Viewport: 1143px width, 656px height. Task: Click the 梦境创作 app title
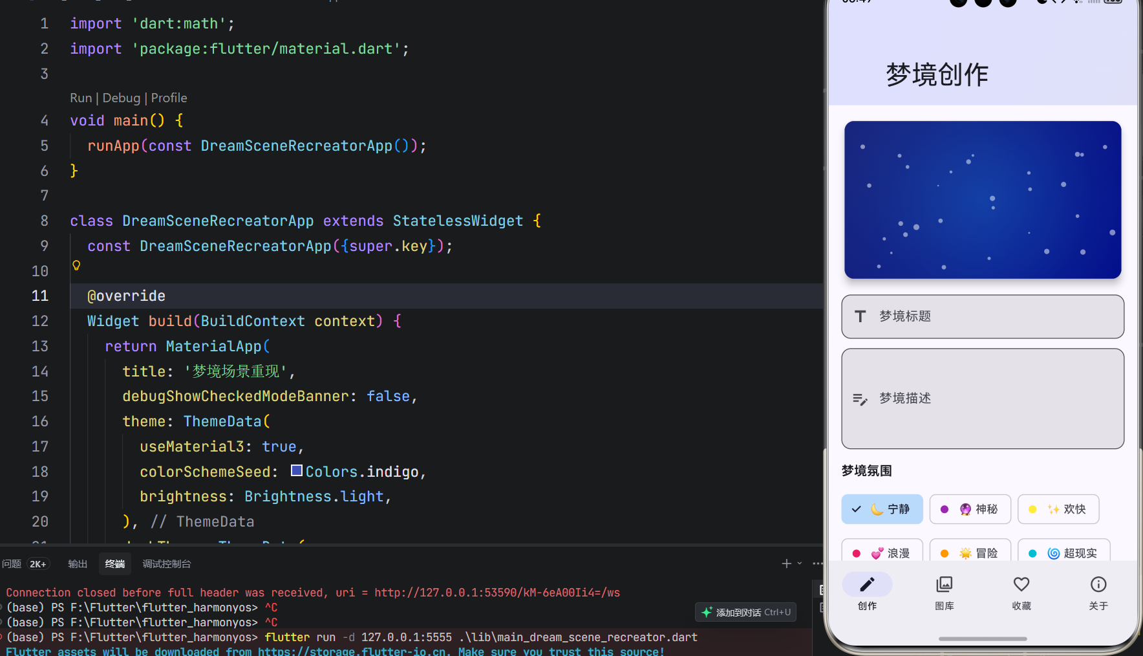click(937, 74)
